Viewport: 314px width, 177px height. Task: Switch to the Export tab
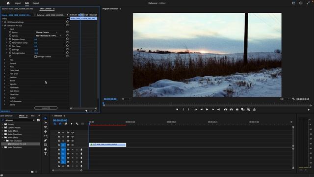pyautogui.click(x=36, y=3)
